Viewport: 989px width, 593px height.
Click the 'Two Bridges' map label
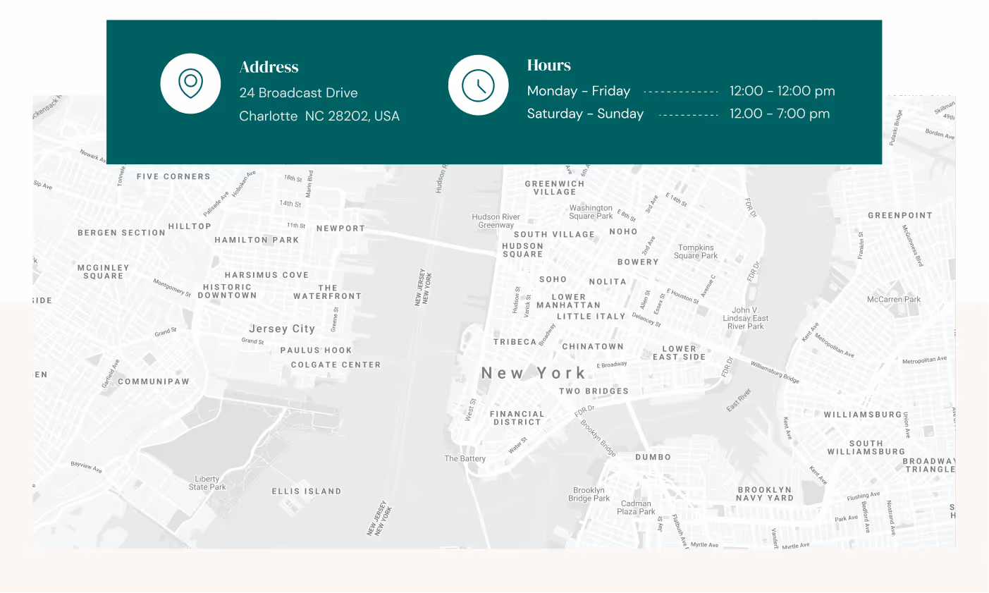pyautogui.click(x=594, y=391)
